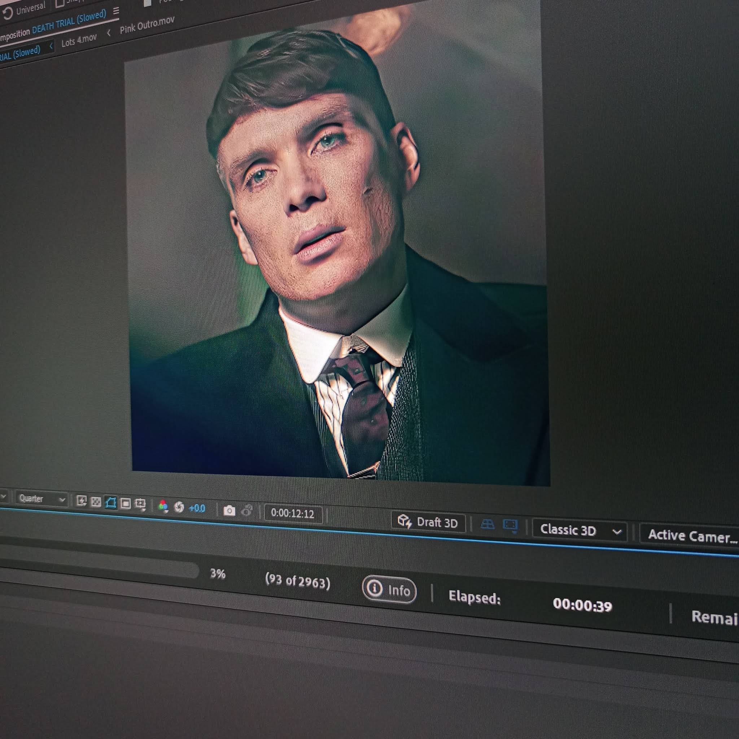Screen dimensions: 739x739
Task: Toggle Fast Previews lightning icon
Action: point(81,501)
